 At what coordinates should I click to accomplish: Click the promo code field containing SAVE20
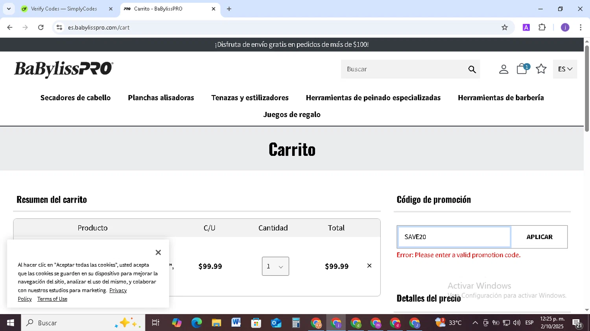pos(454,237)
